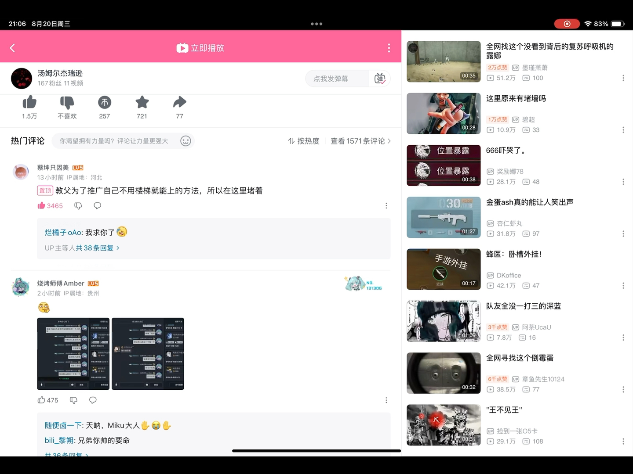Open more options for Amber's comment
Viewport: 633px width, 474px height.
click(x=386, y=400)
